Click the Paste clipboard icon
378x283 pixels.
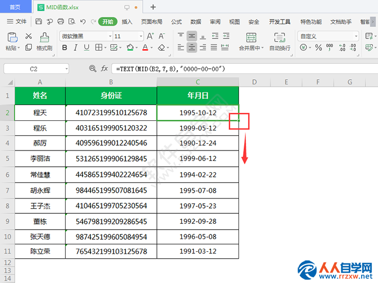coord(12,37)
